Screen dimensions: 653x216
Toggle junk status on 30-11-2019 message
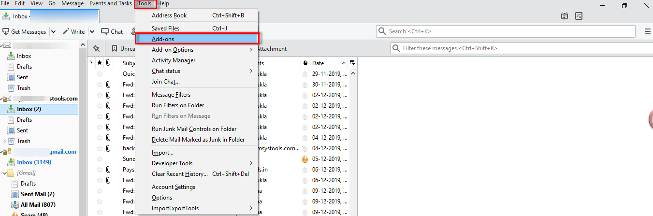[305, 85]
